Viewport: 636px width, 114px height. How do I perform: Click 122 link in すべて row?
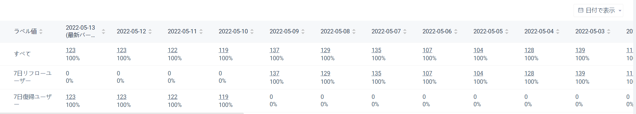[172, 50]
